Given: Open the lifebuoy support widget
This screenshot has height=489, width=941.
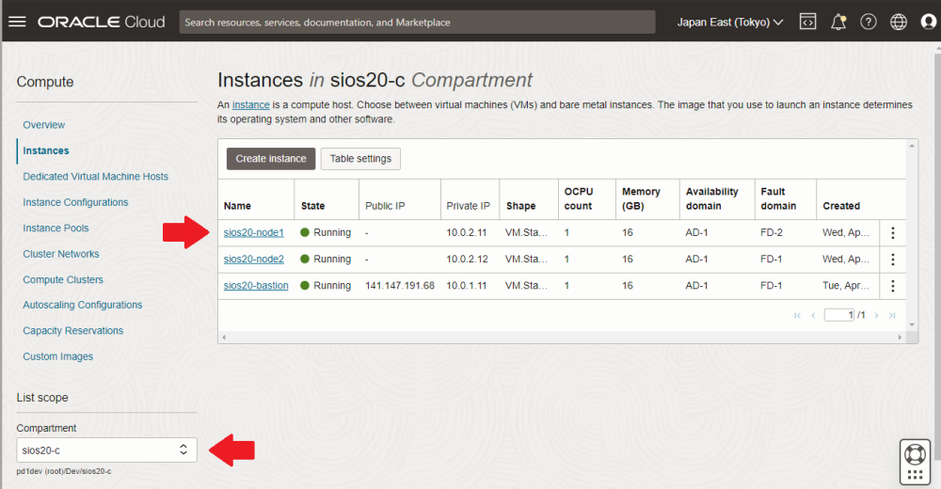Looking at the screenshot, I should pyautogui.click(x=915, y=461).
